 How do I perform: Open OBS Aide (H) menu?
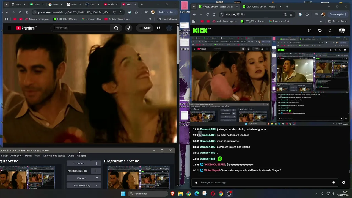click(x=81, y=156)
